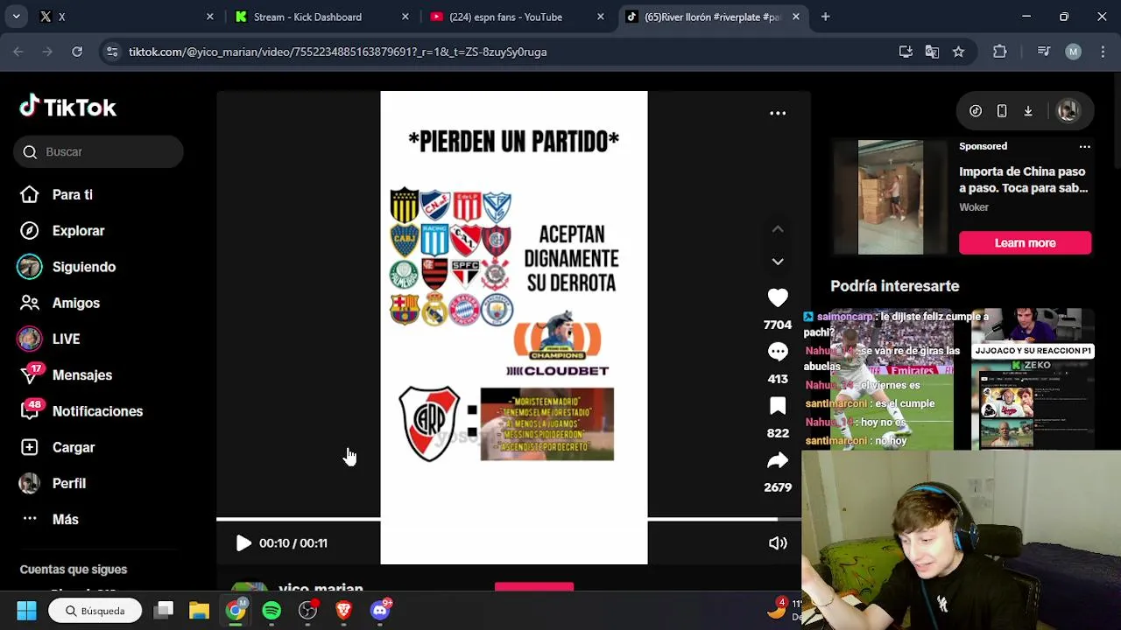Open Windows Start menu

pyautogui.click(x=26, y=611)
